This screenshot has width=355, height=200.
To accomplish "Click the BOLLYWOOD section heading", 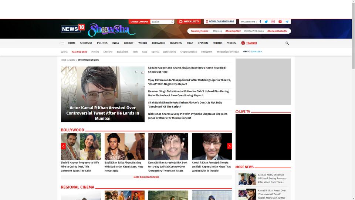I will click(72, 130).
